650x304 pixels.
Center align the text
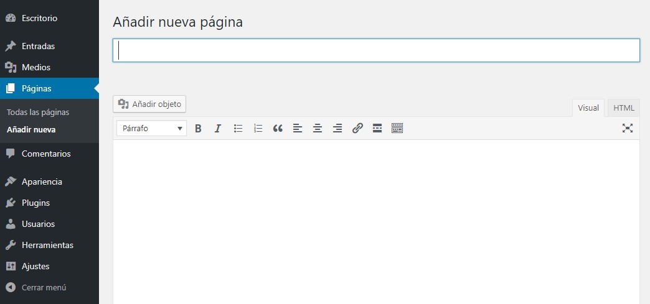point(318,129)
